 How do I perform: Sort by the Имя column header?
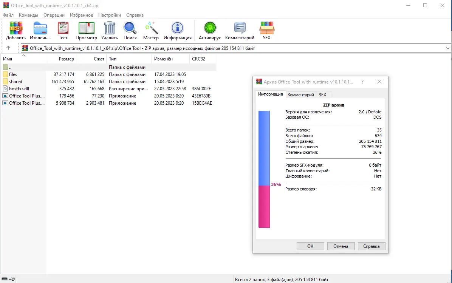23,59
